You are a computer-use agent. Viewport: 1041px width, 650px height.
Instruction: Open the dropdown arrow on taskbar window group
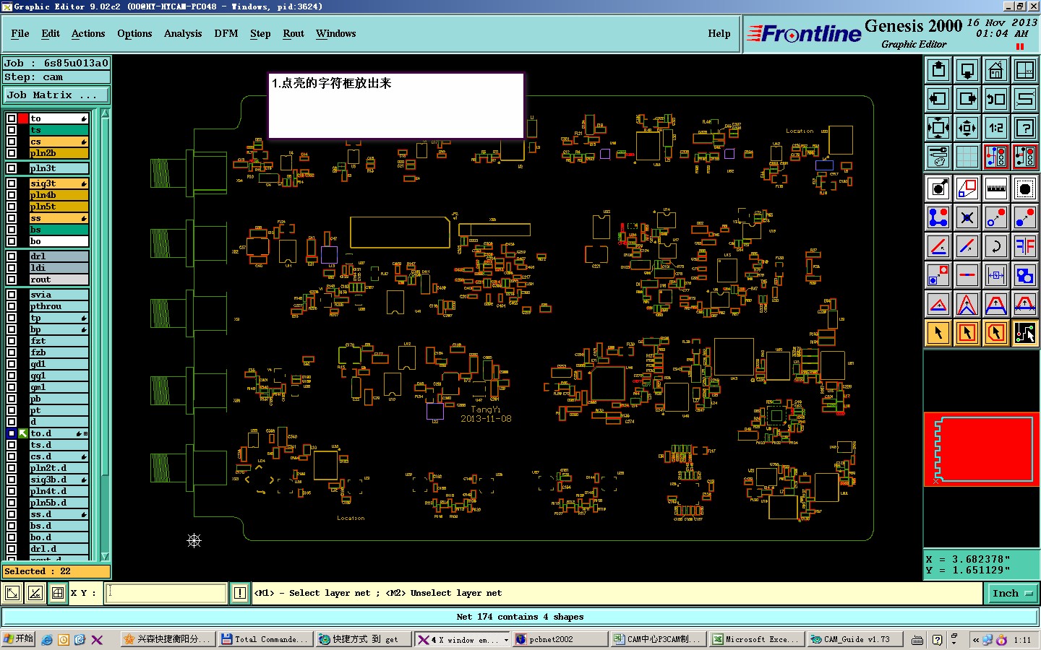(505, 640)
